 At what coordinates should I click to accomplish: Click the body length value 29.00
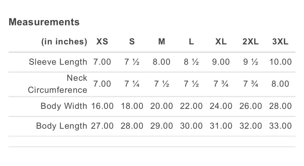pyautogui.click(x=162, y=126)
